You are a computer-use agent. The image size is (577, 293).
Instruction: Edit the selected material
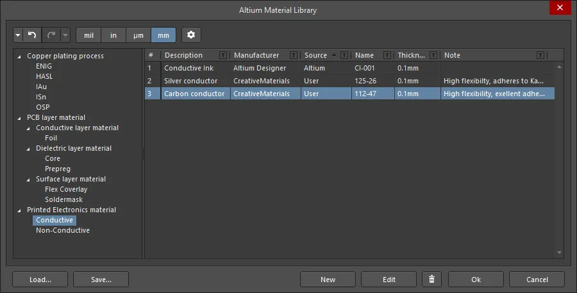click(389, 280)
